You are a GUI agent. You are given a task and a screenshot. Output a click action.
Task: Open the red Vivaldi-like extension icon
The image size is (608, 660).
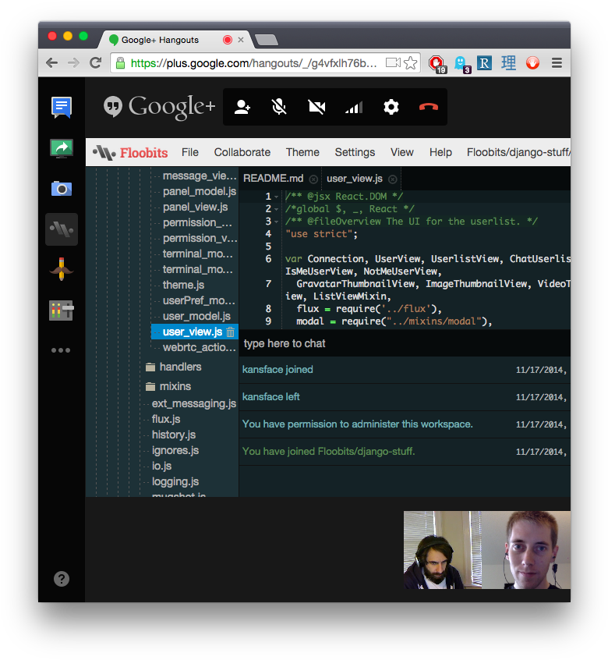pyautogui.click(x=532, y=63)
